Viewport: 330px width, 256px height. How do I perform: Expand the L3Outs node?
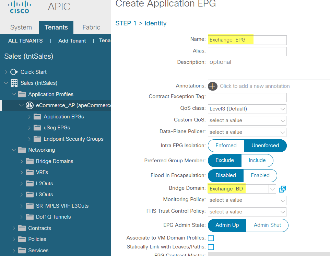[22, 195]
